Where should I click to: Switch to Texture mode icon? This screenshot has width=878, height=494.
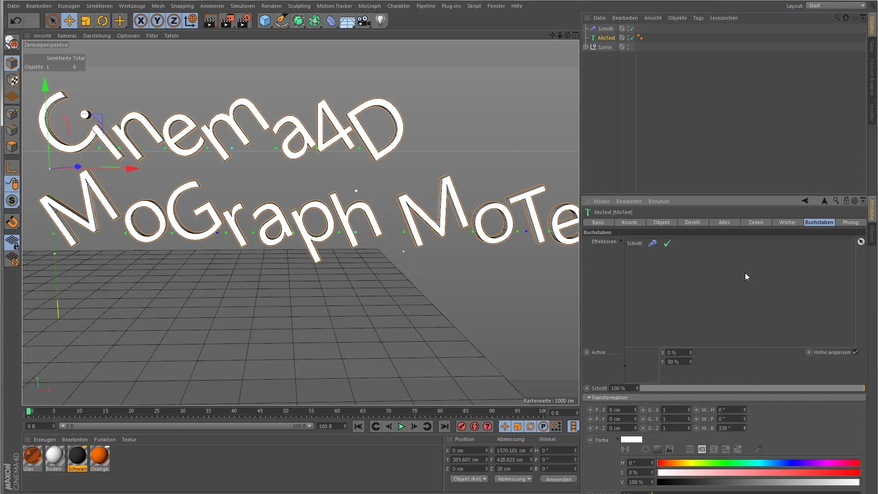point(12,80)
